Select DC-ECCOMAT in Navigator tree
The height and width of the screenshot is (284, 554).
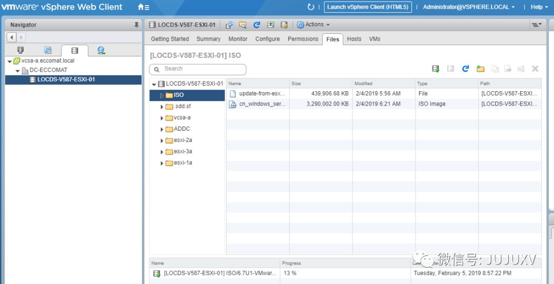[x=48, y=70]
